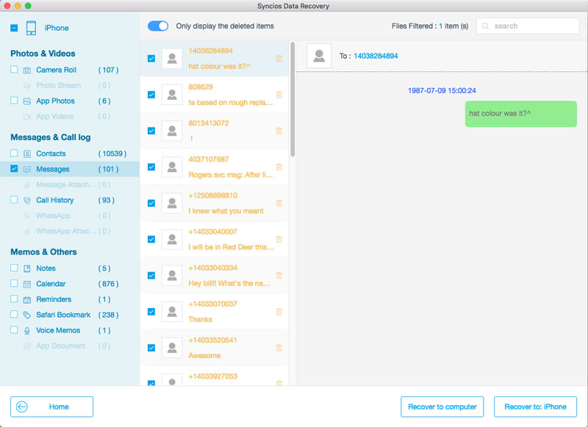Check the Safari Bookmark checkbox
588x427 pixels.
[x=14, y=314]
